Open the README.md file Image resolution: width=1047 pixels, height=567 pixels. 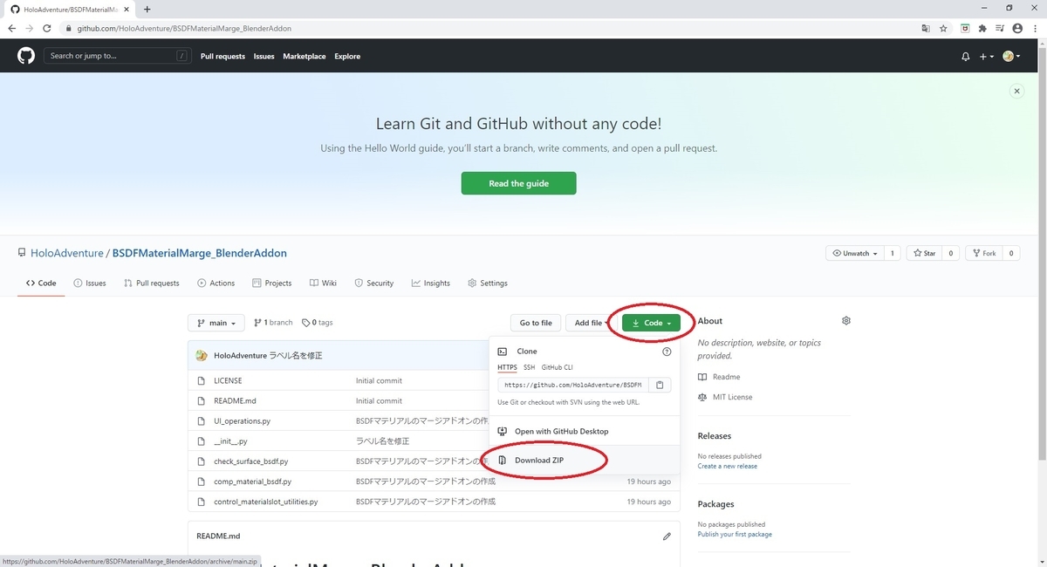235,400
